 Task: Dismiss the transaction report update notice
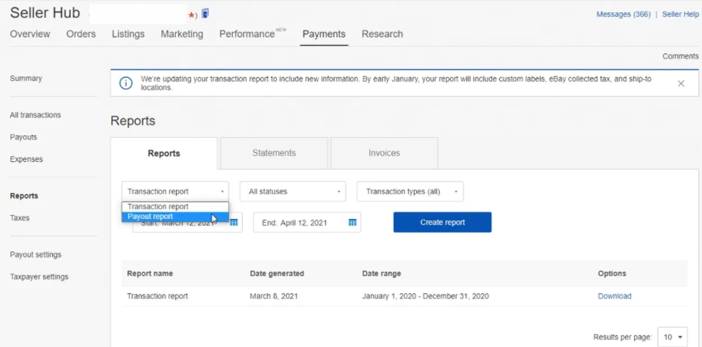(x=681, y=83)
